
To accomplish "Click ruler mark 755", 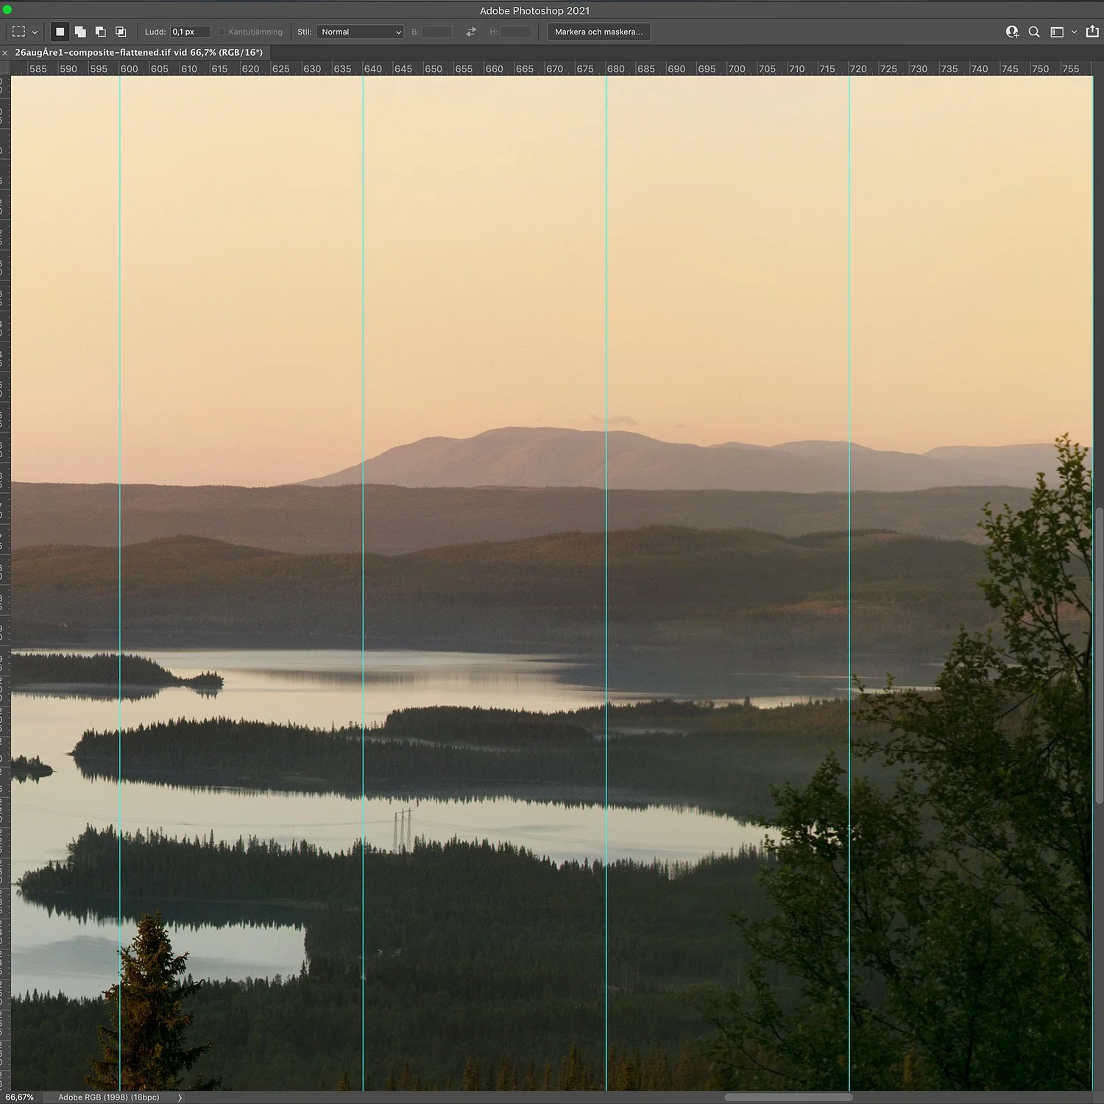I will 1070,68.
